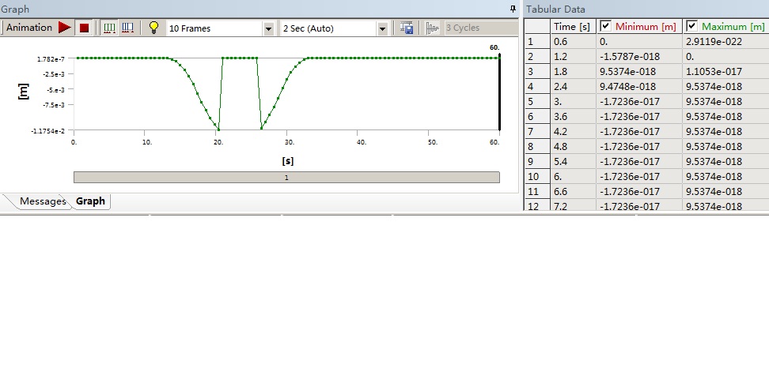The height and width of the screenshot is (379, 769).
Task: Pin the Graph panel
Action: (x=513, y=9)
